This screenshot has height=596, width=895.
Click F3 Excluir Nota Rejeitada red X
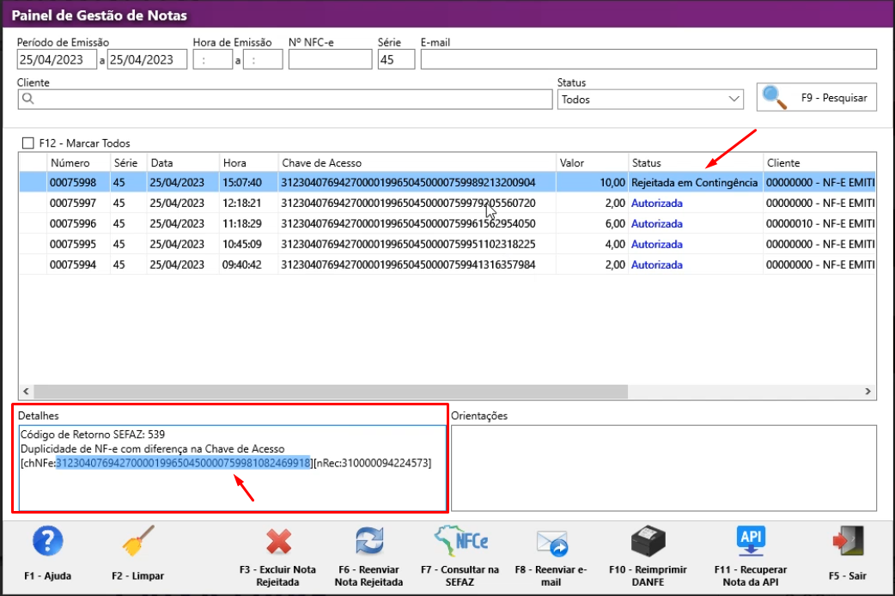[278, 541]
